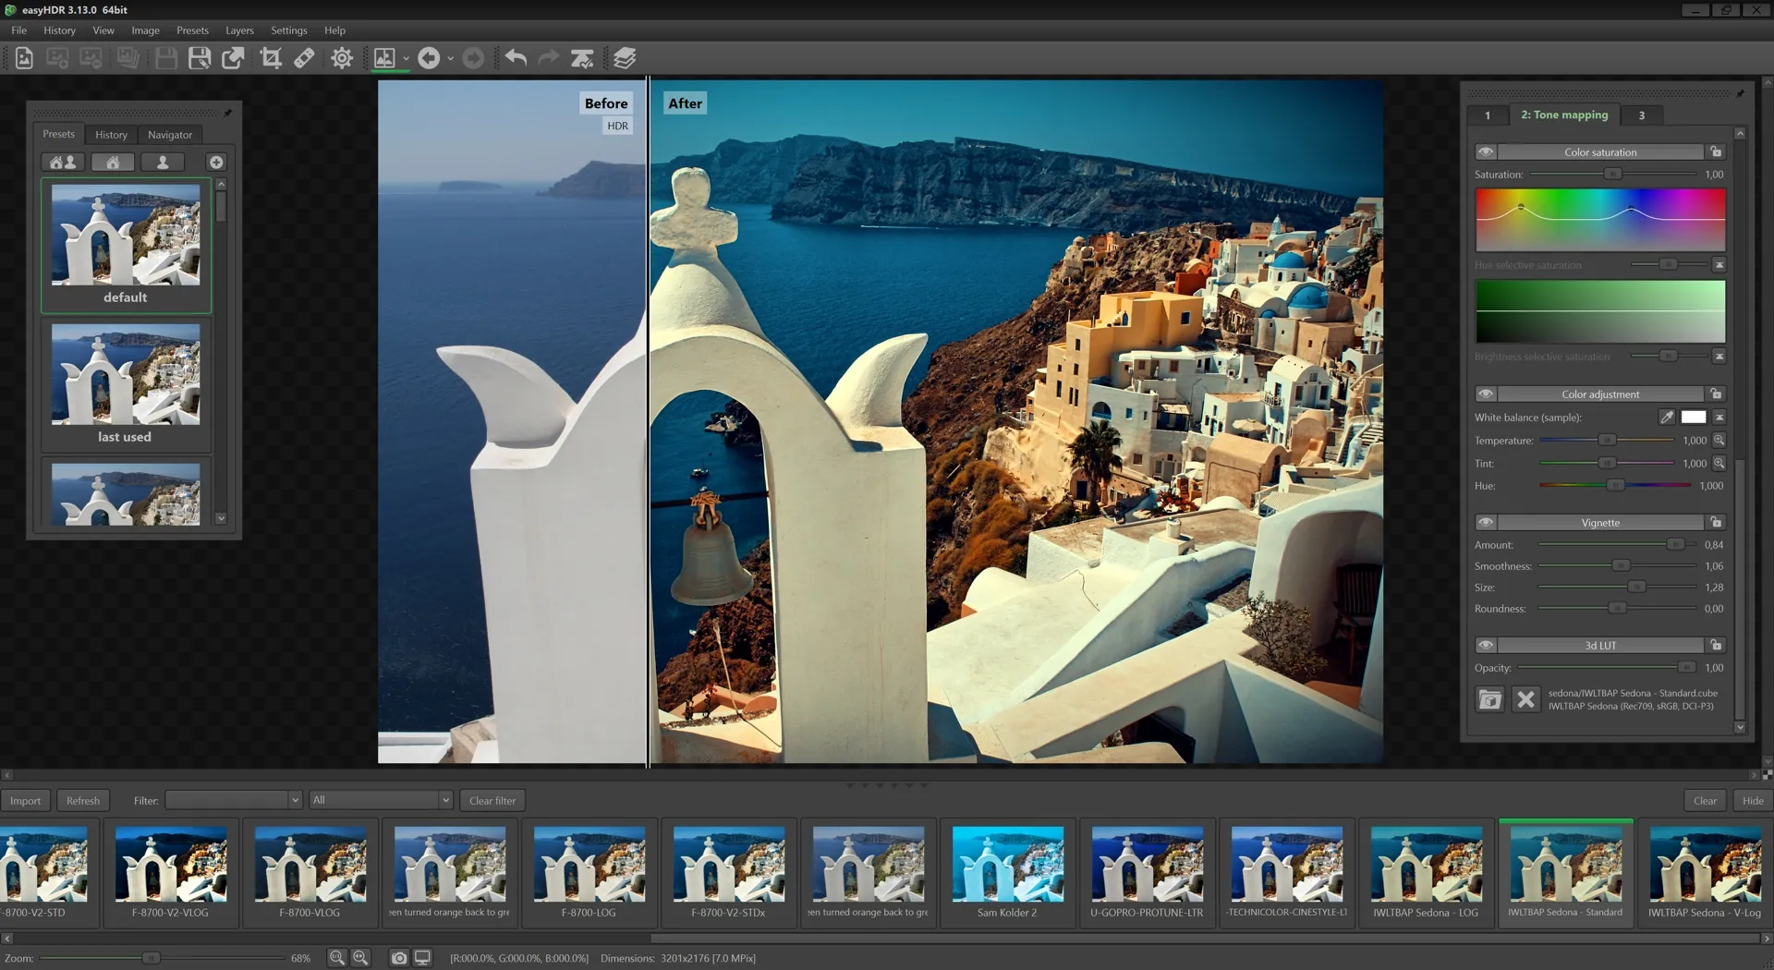The width and height of the screenshot is (1774, 970).
Task: Click the Clear filter button
Action: tap(492, 800)
